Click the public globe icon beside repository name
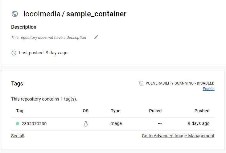The image size is (226, 153). click(15, 14)
